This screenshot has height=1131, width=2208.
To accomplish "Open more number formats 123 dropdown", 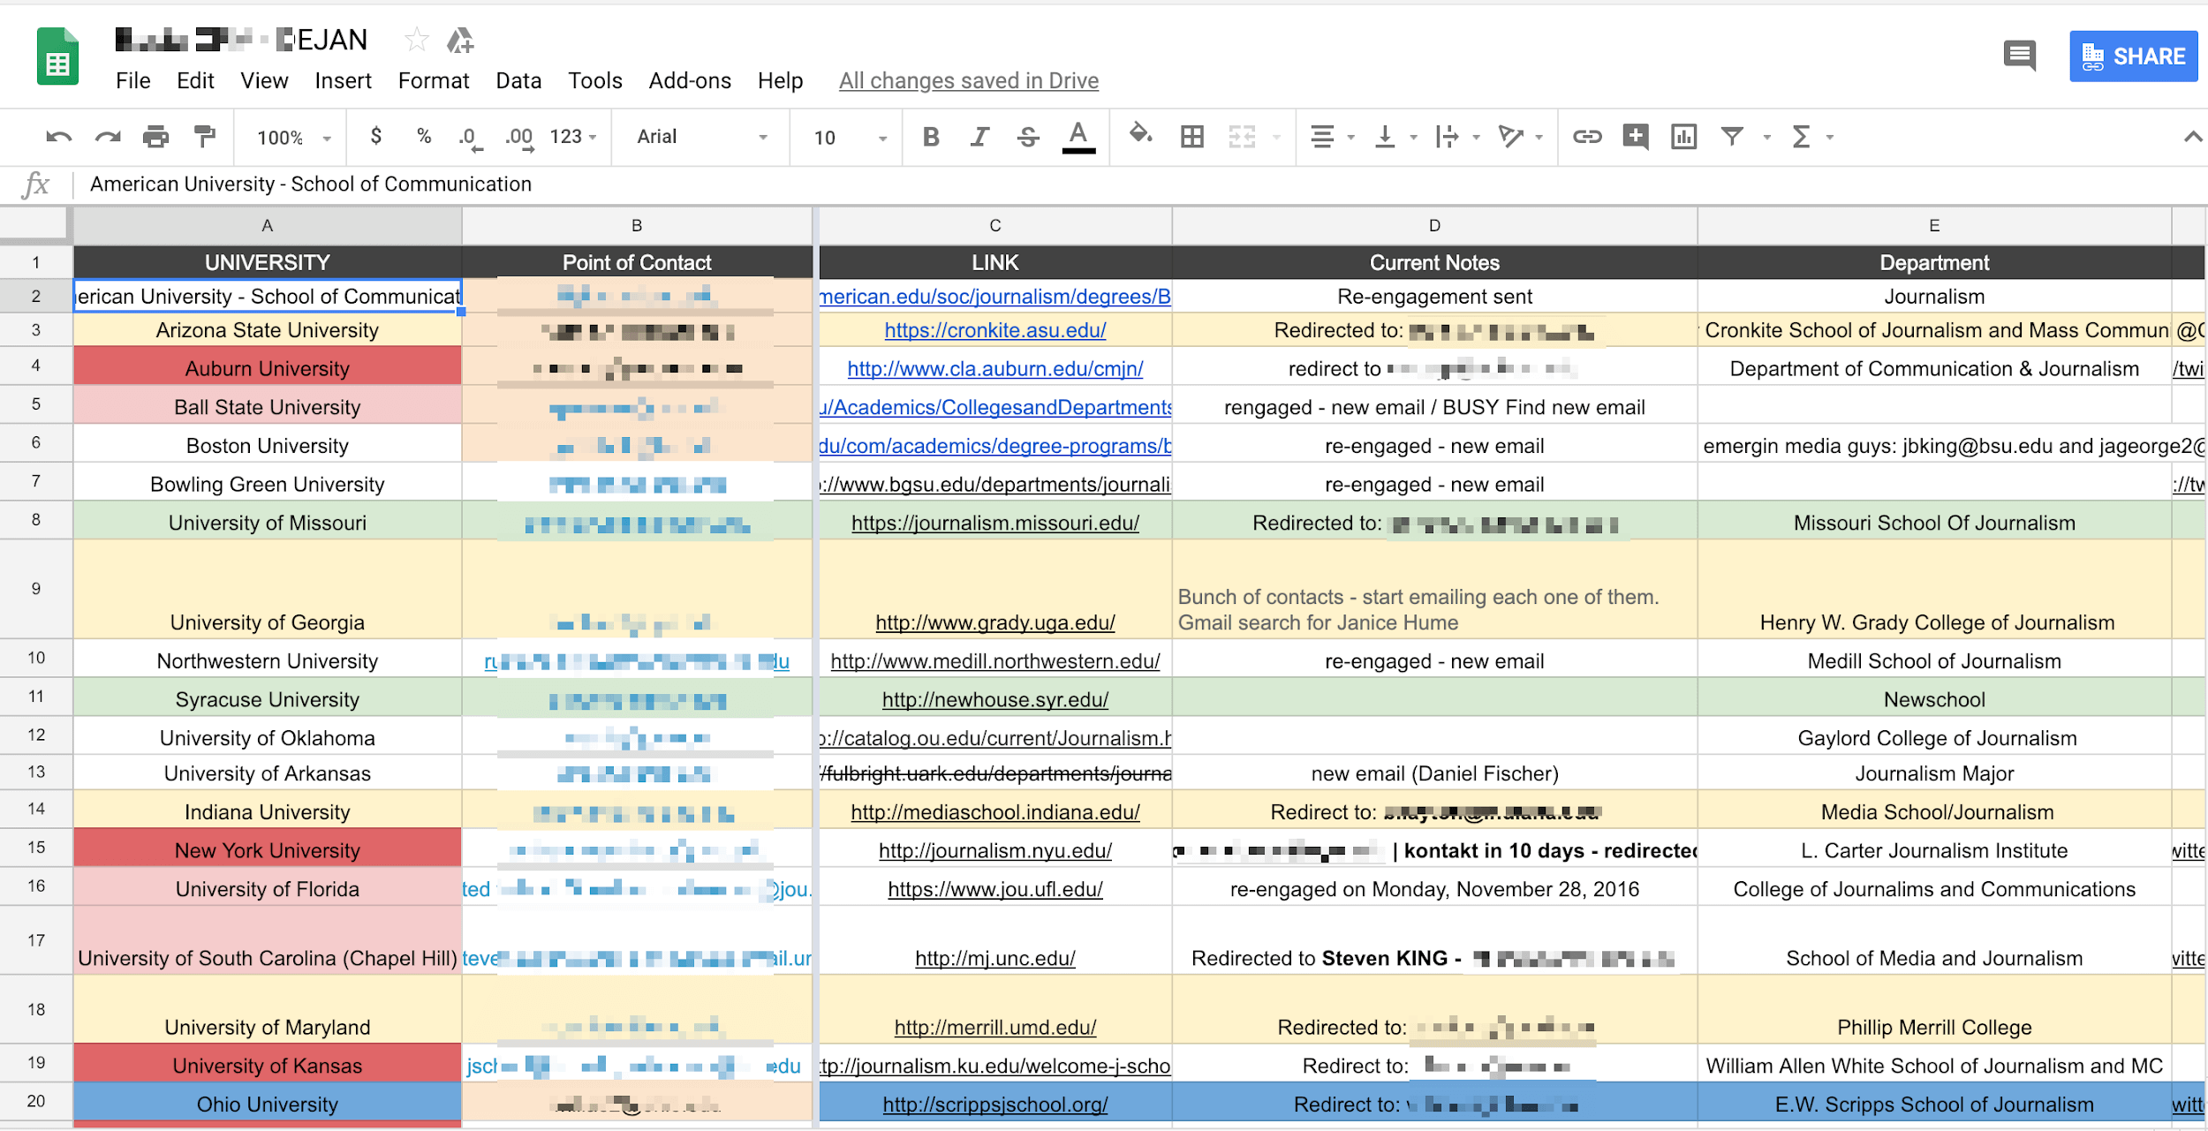I will [x=573, y=137].
